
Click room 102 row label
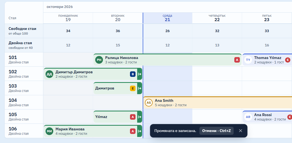(x=24, y=74)
